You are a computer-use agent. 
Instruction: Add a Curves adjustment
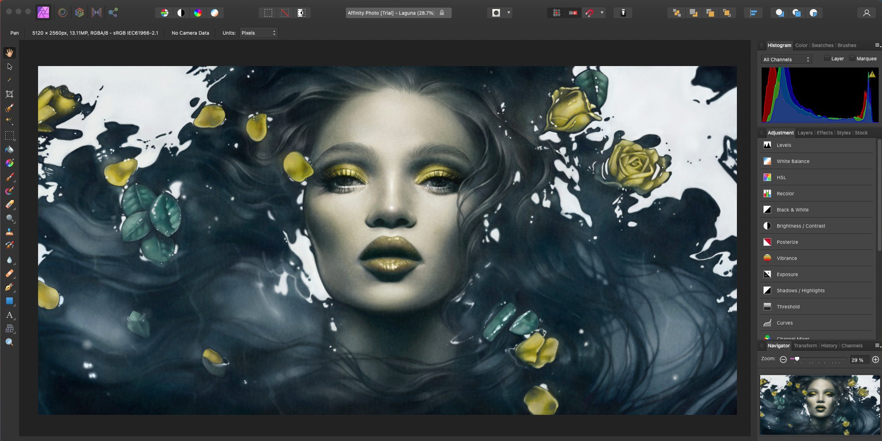[x=784, y=323]
